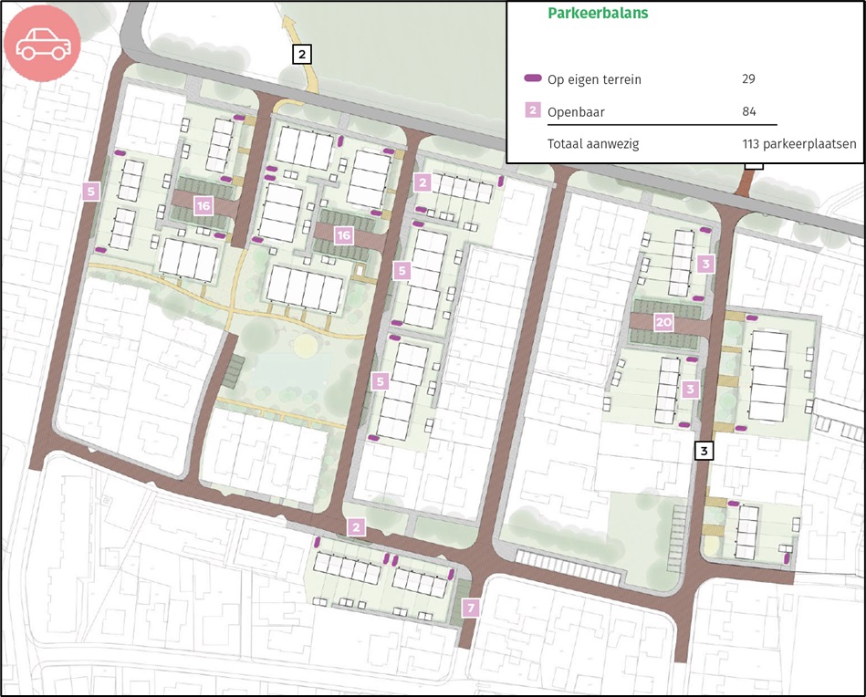Click the left pink parking label 16

(x=203, y=206)
